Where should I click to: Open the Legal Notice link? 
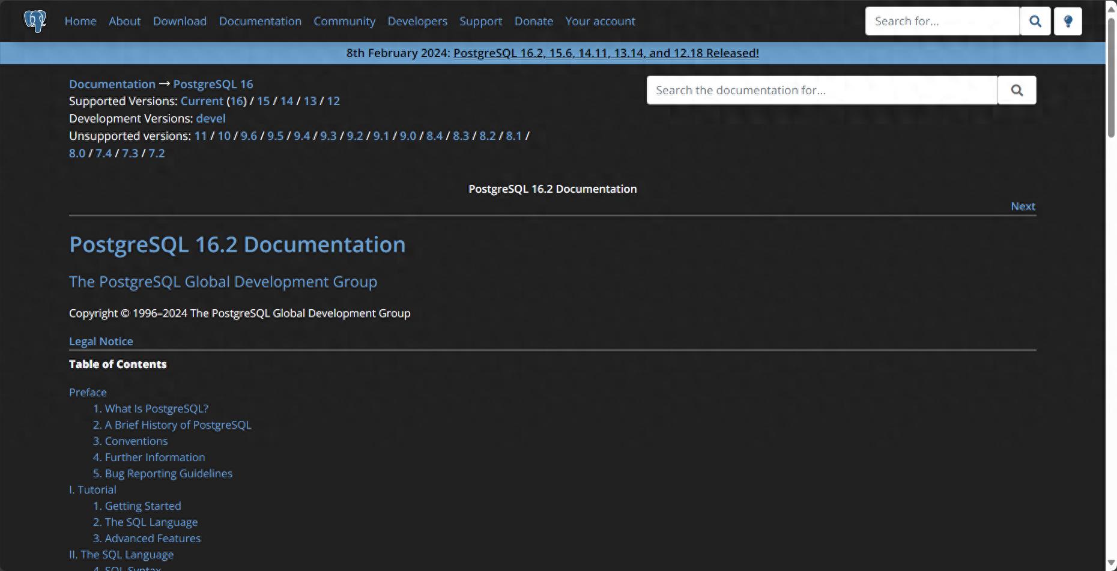(101, 341)
